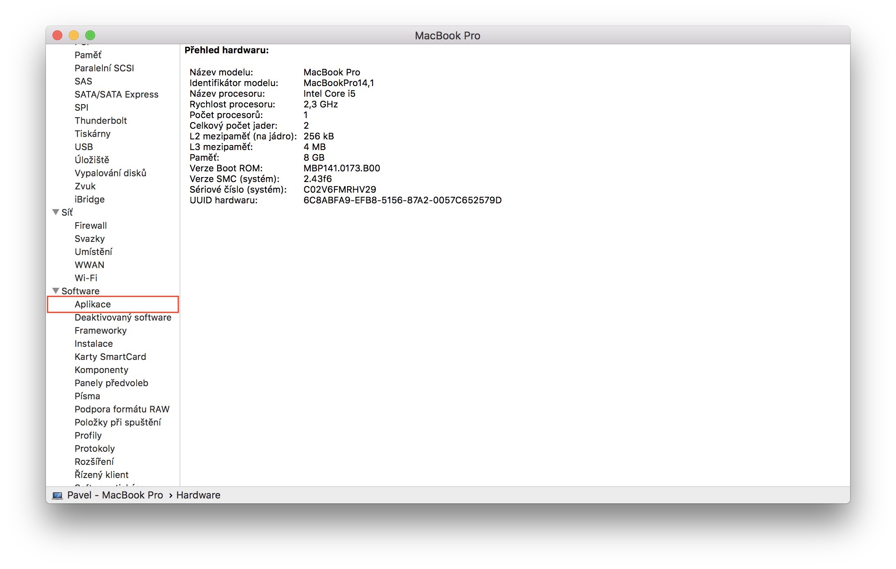Open Písma in the sidebar list
Image resolution: width=896 pixels, height=569 pixels.
point(87,396)
